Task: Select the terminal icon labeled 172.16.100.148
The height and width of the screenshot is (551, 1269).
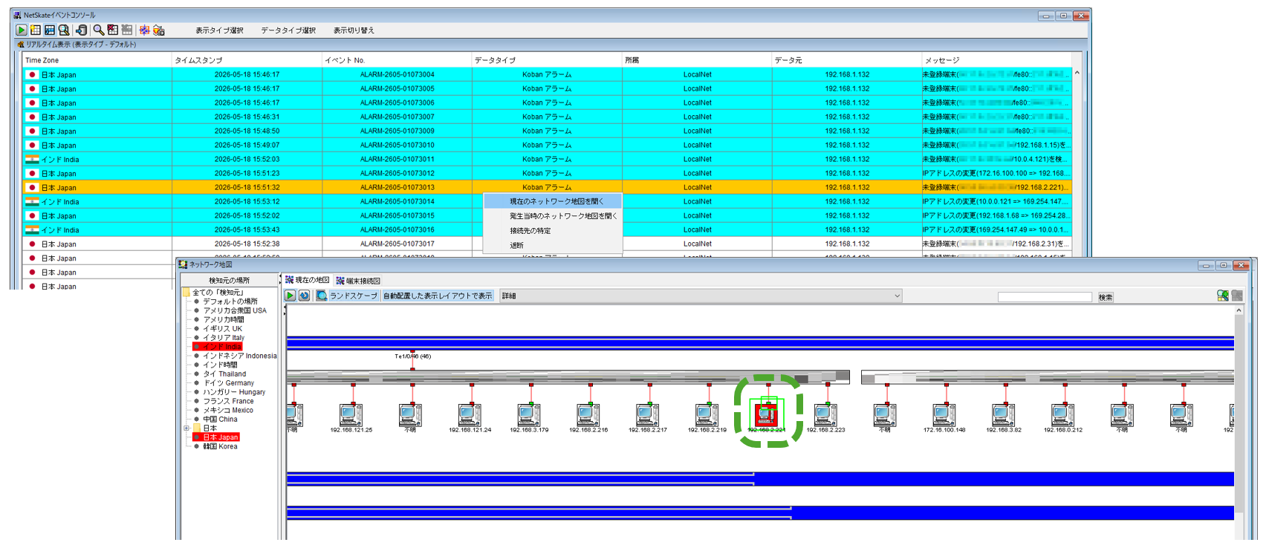Action: coord(944,414)
